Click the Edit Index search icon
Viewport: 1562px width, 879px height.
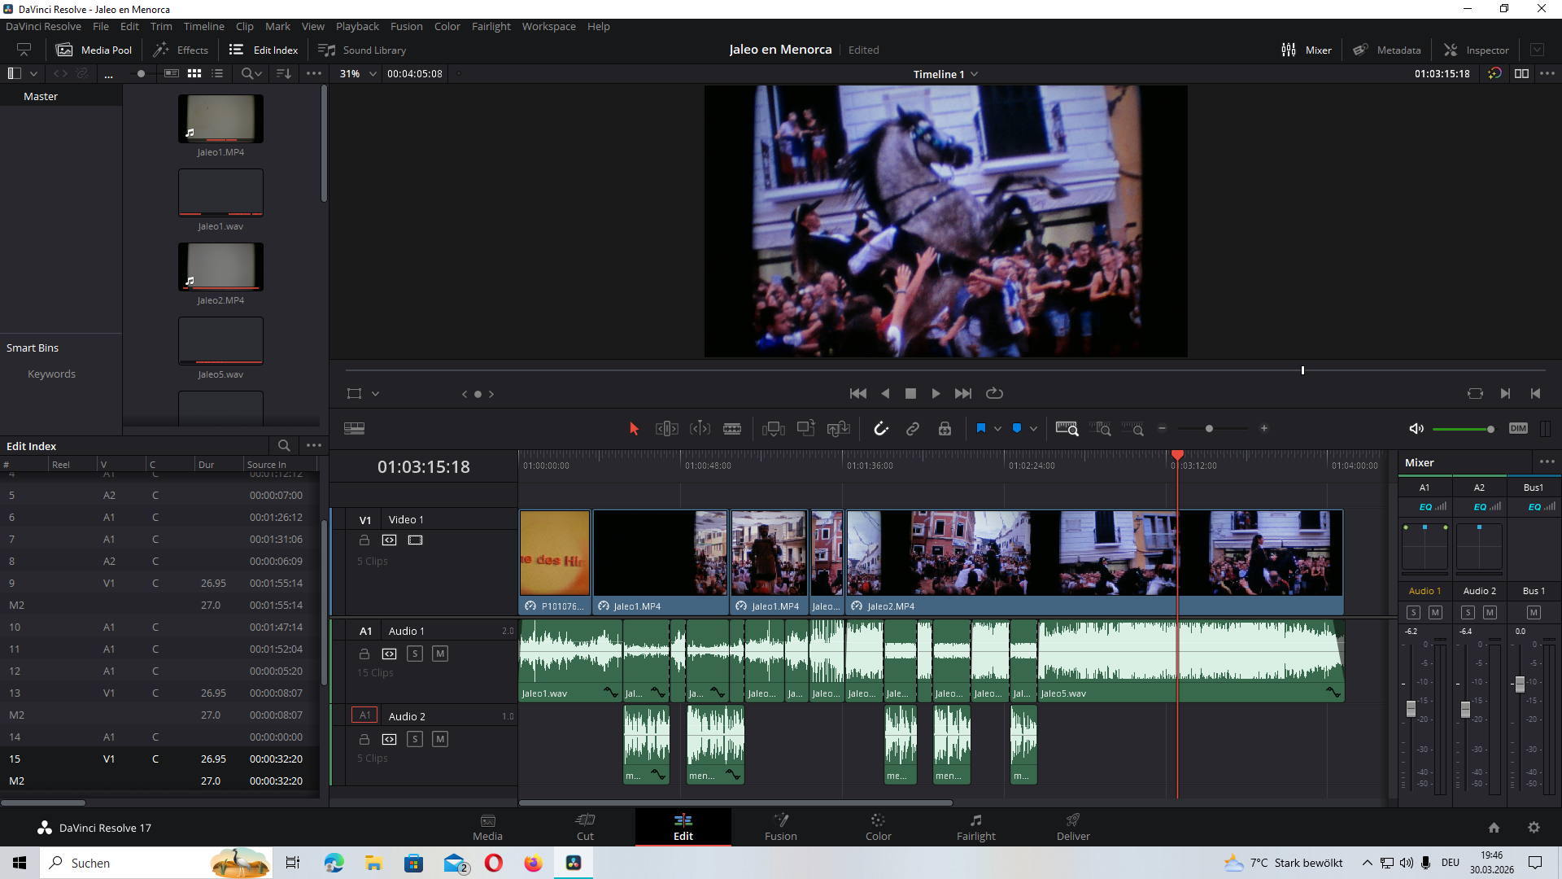tap(284, 446)
